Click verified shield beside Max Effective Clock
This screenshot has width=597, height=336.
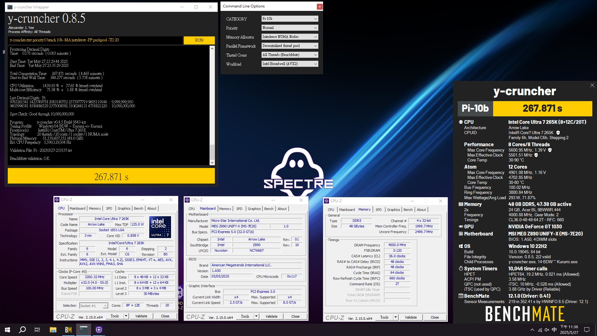coord(536,155)
